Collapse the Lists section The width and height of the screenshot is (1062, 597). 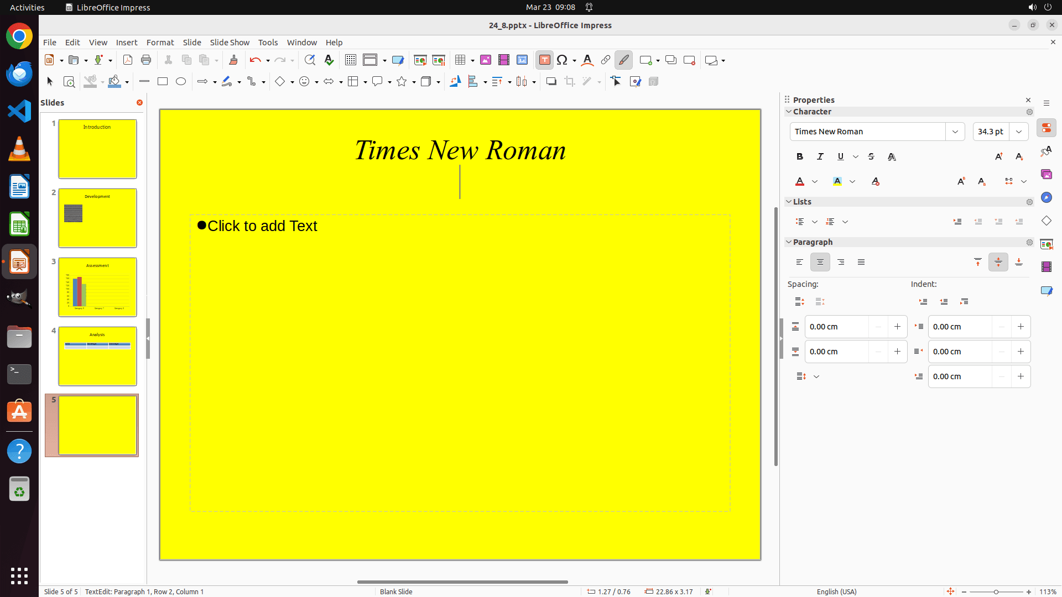point(789,202)
